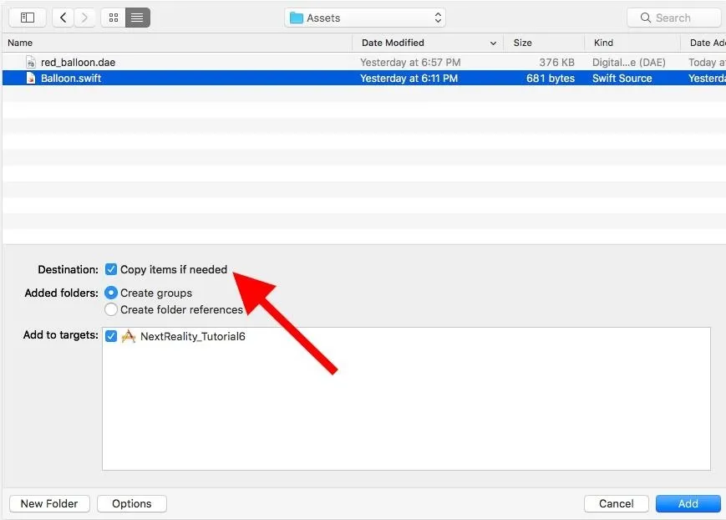Switch to list view
The width and height of the screenshot is (726, 520).
[138, 18]
